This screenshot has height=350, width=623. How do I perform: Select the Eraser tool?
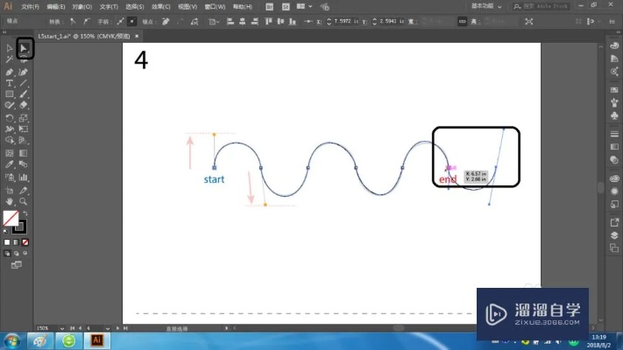[x=24, y=106]
